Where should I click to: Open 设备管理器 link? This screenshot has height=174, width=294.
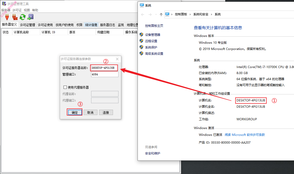(153, 35)
